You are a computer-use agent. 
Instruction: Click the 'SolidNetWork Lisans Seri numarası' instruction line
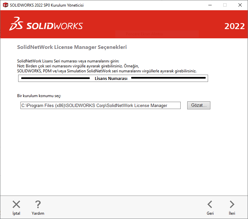tap(68, 61)
